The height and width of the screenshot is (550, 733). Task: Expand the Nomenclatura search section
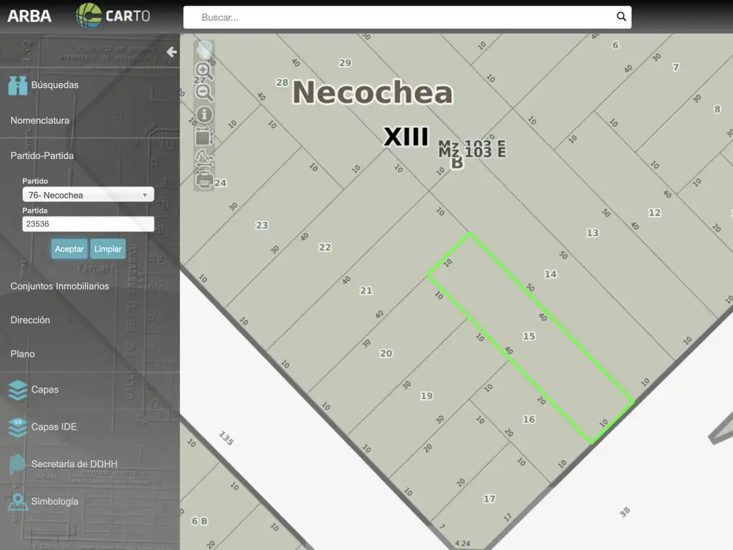coord(40,120)
